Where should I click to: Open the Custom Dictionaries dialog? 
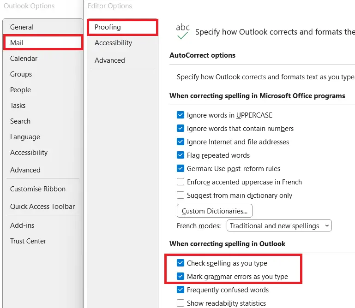point(214,211)
